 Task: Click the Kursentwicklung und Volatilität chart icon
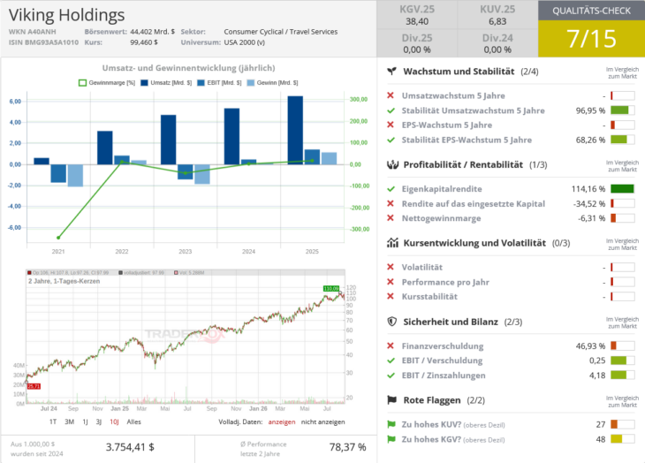[x=393, y=243]
